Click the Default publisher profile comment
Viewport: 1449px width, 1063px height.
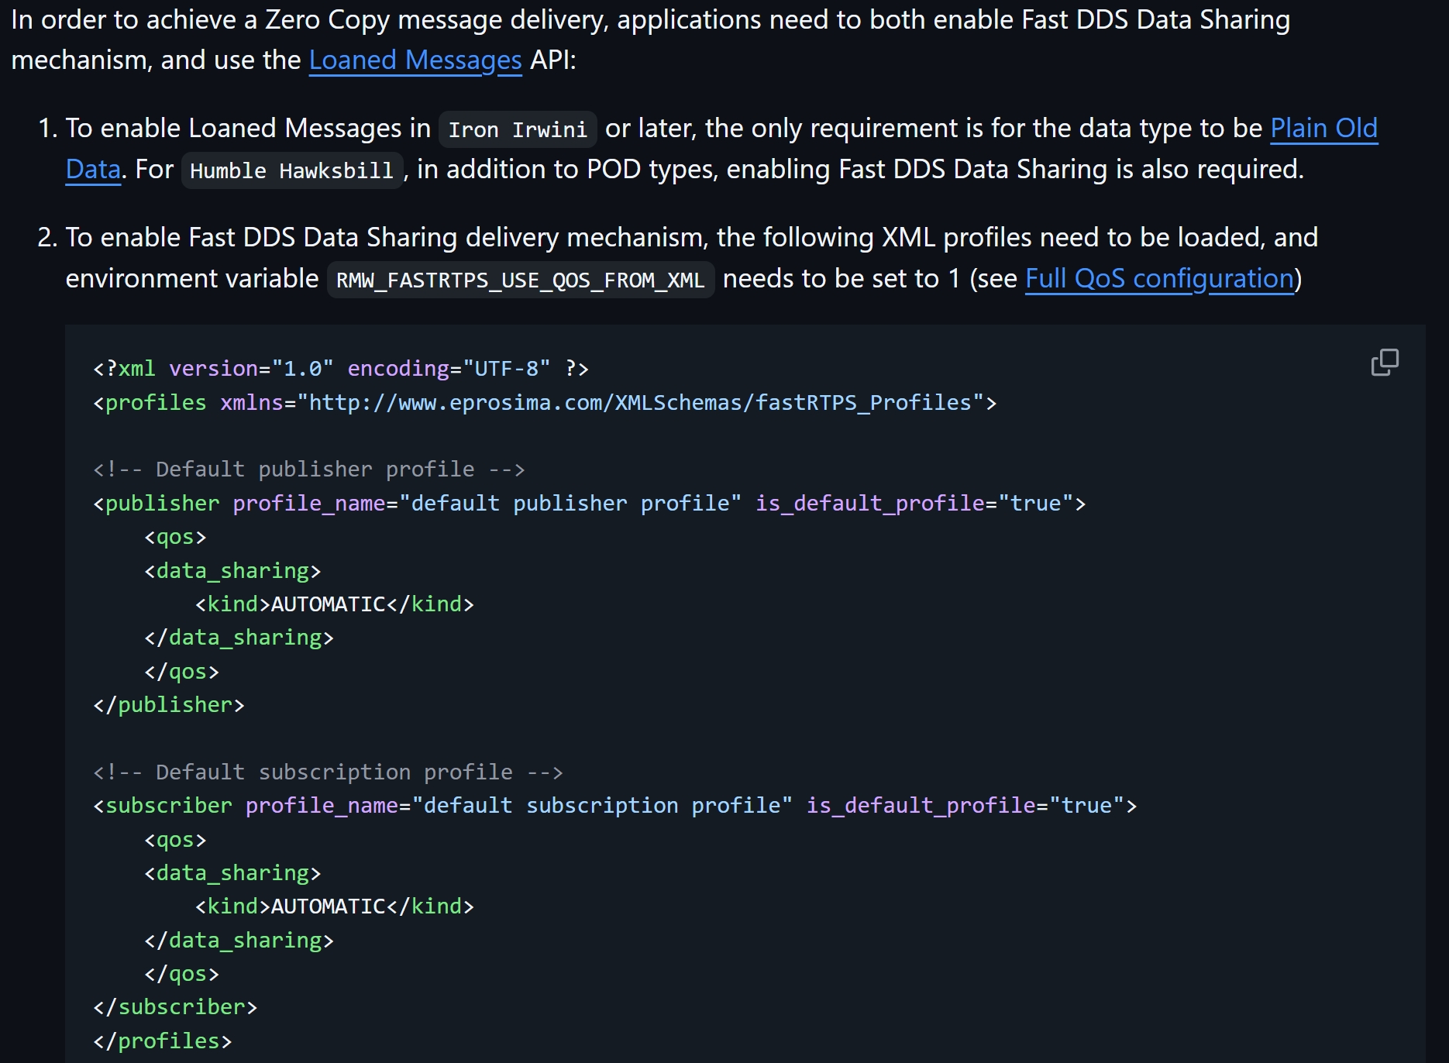tap(308, 470)
